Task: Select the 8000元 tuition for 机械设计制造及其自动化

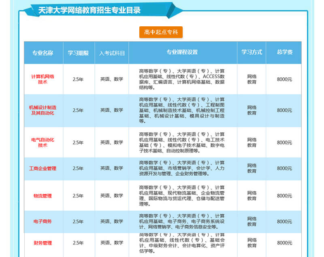Action: [285, 110]
